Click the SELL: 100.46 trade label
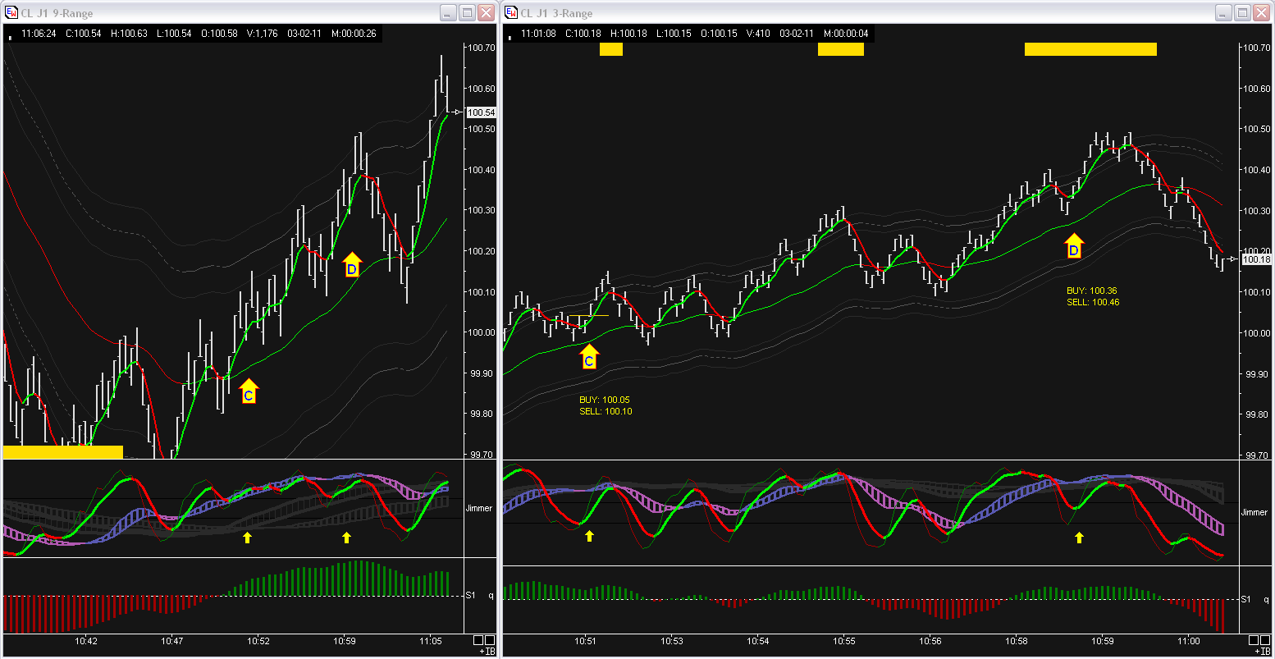 [1093, 302]
